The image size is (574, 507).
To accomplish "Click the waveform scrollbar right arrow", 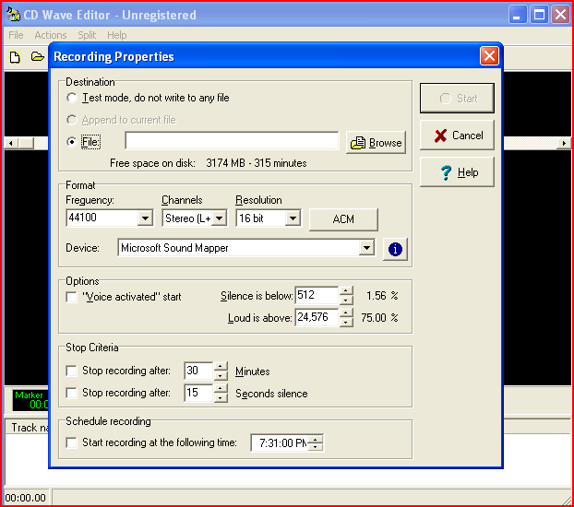I will [563, 143].
